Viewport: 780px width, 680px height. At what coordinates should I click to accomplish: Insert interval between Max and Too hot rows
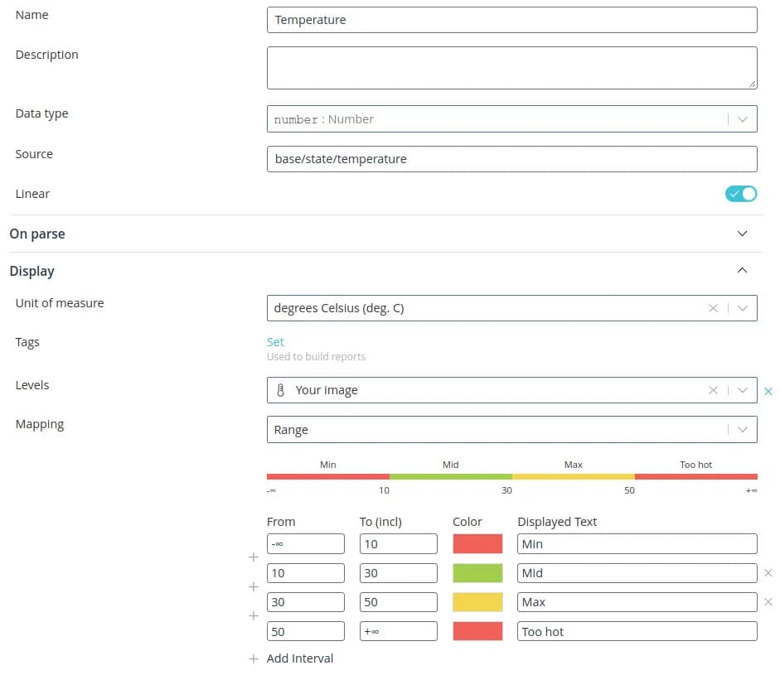pyautogui.click(x=254, y=616)
